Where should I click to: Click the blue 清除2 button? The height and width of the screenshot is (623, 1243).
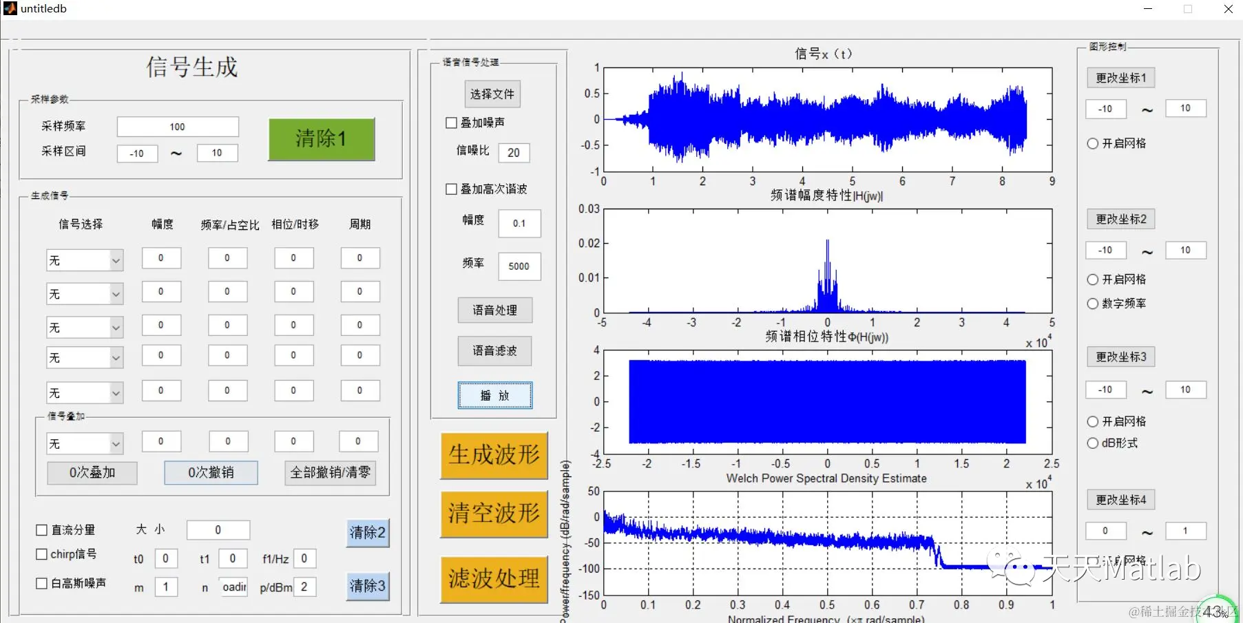click(368, 533)
